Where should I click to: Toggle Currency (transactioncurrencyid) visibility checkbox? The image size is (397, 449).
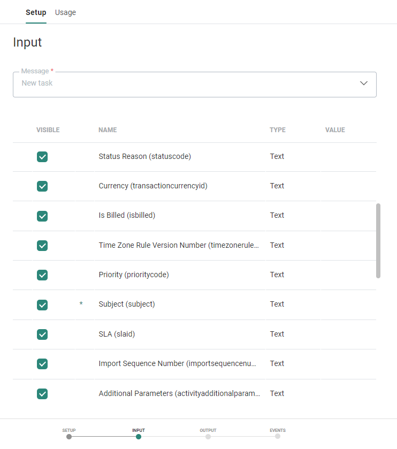(x=42, y=186)
